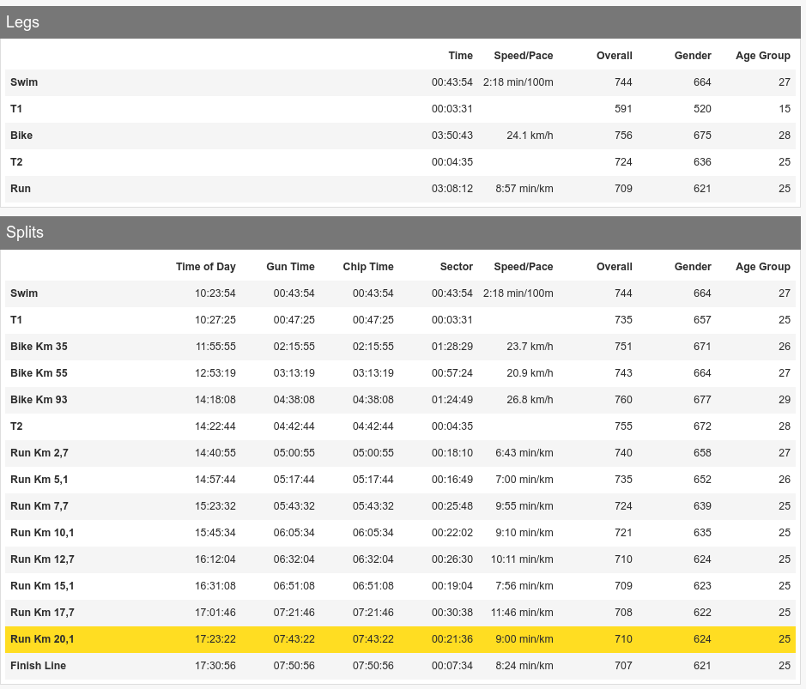Screen dimensions: 806x689
Task: Click the Run Km 17,7 split label
Action: pos(42,613)
